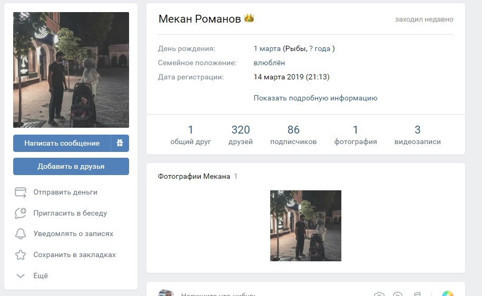
Task: Click the crown icon beside Мекан Романов
Action: click(249, 18)
